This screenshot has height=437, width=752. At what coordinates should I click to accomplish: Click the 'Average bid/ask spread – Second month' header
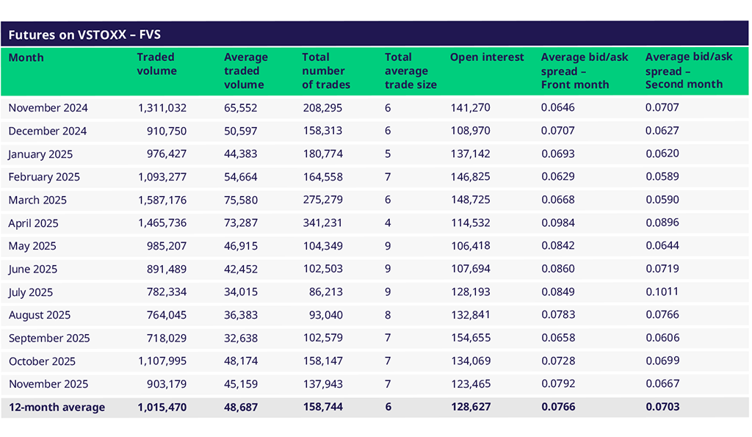689,71
